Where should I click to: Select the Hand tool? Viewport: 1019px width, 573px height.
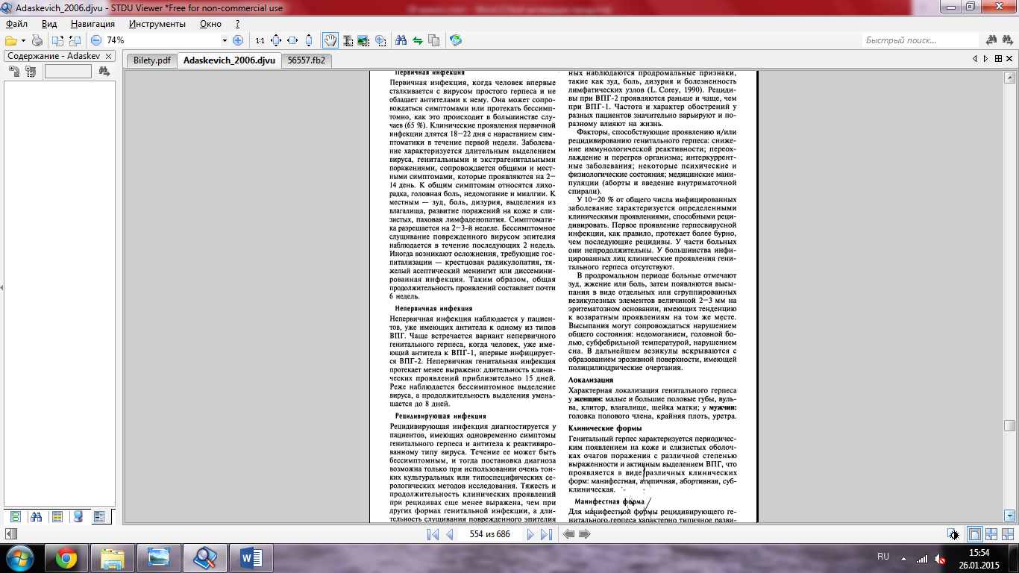[x=330, y=40]
